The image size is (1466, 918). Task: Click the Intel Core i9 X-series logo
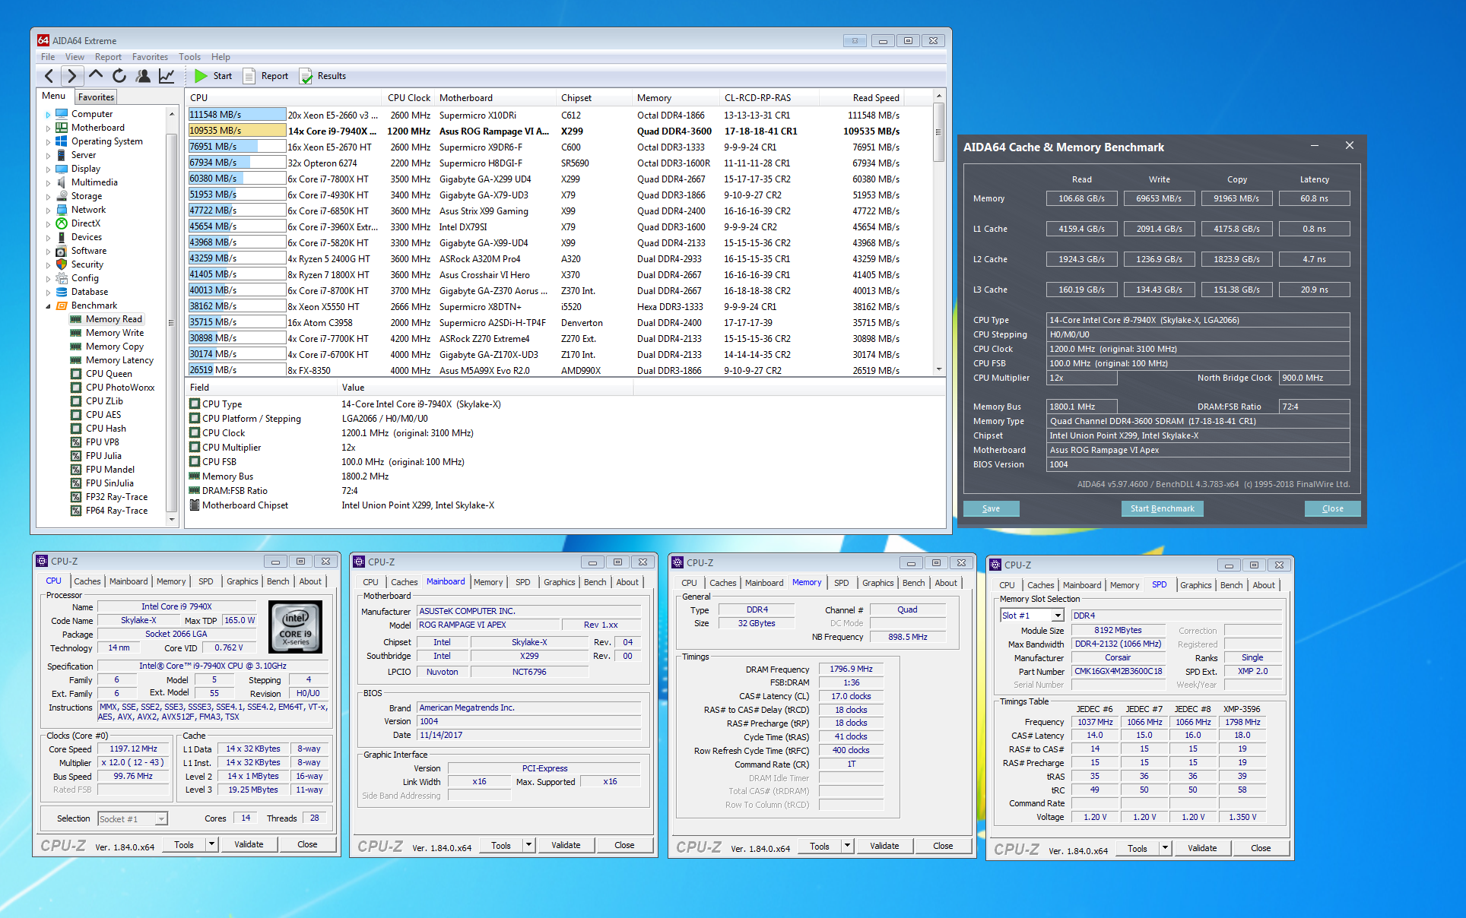[x=296, y=627]
